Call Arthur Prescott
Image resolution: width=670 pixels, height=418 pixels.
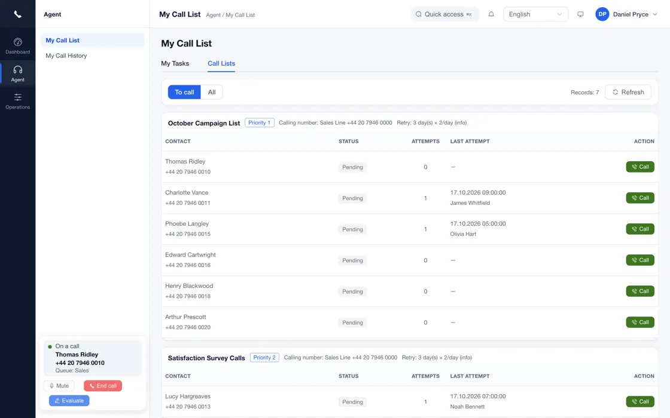pyautogui.click(x=639, y=322)
